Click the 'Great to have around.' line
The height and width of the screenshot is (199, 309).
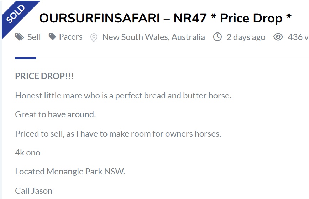click(x=56, y=114)
